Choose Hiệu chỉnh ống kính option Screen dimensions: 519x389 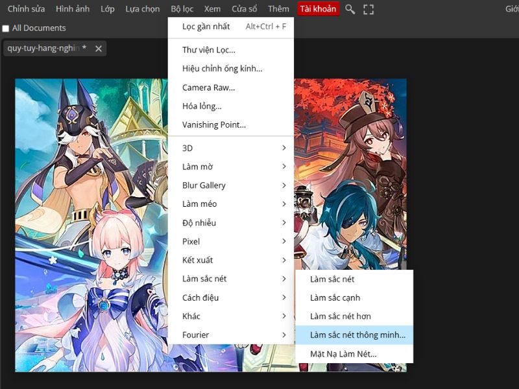click(231, 69)
